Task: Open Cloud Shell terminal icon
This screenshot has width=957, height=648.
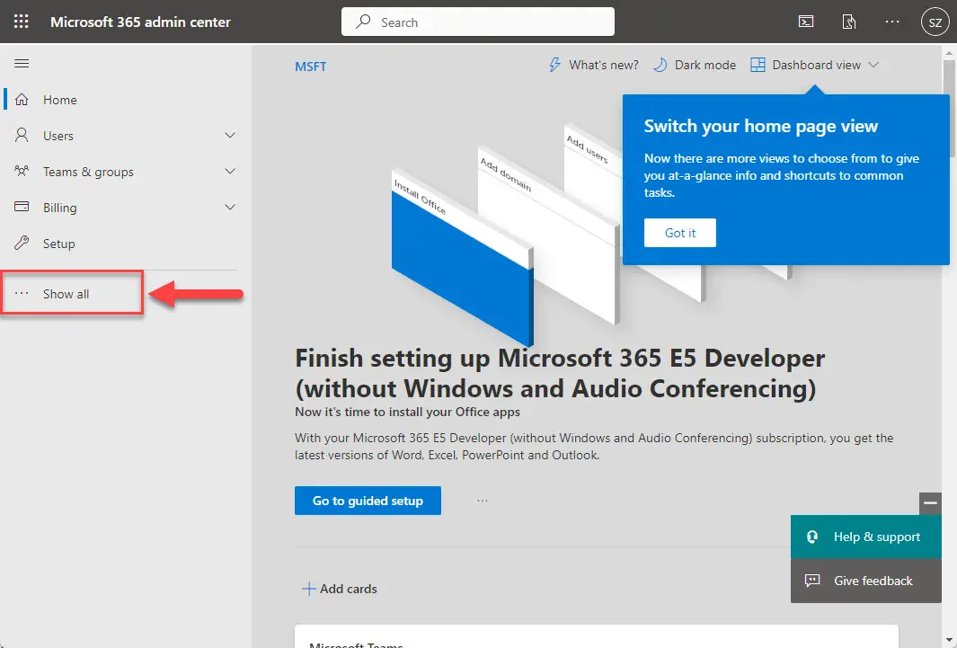Action: pos(806,22)
